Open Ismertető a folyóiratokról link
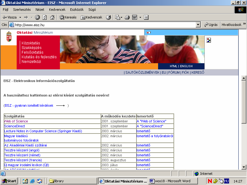 tap(155, 136)
